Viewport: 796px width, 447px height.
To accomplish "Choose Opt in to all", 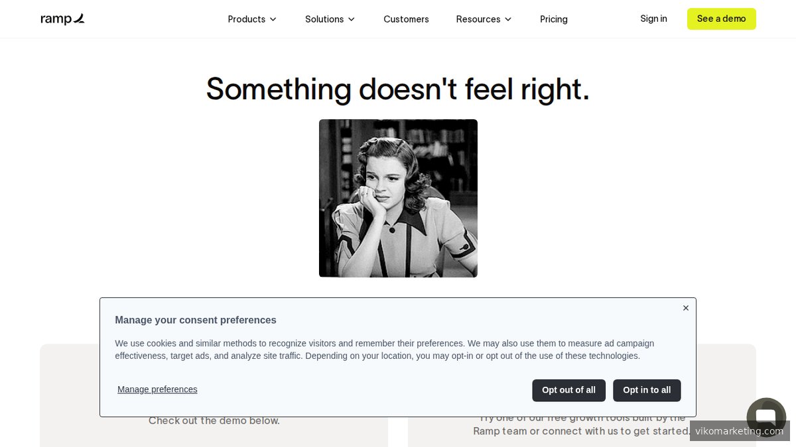I will [647, 390].
